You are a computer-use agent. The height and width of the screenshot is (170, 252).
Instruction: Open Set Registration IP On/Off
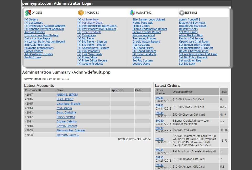[196, 48]
